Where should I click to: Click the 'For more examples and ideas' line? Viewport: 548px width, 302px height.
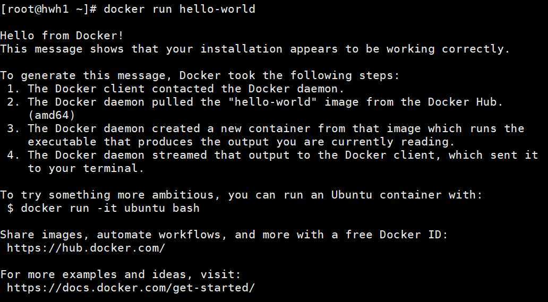tap(121, 274)
